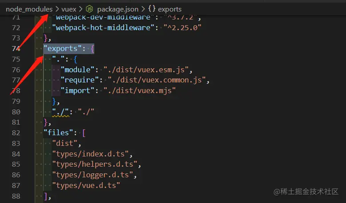Select line number 83 in gutter
346x203 pixels.
coord(16,144)
